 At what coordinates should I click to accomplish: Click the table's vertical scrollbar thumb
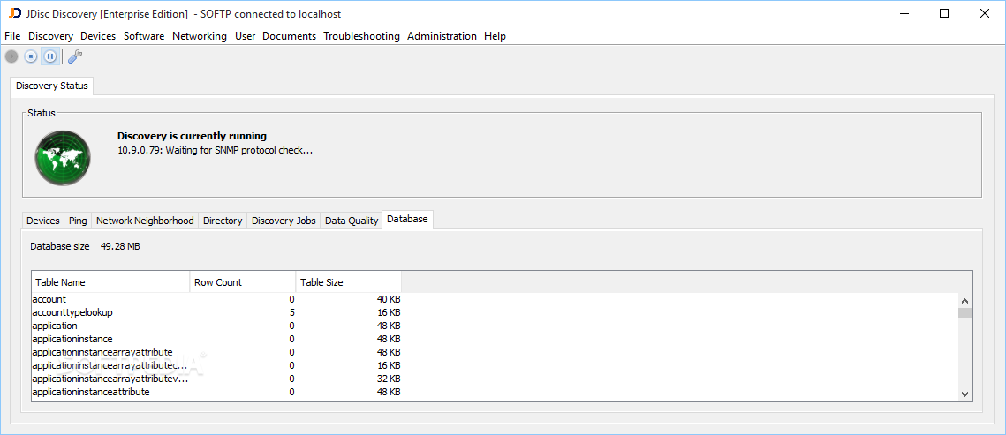click(964, 312)
